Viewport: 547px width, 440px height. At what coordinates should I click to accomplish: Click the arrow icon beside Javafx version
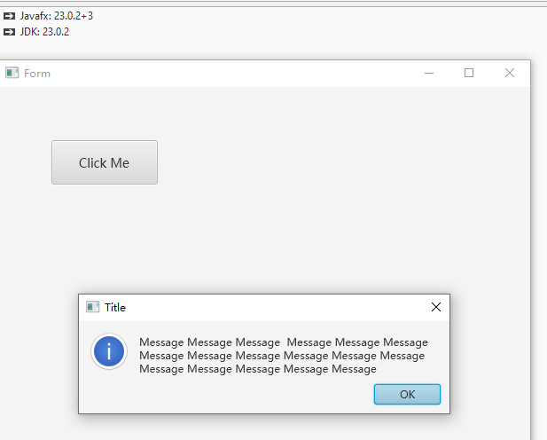[x=10, y=16]
